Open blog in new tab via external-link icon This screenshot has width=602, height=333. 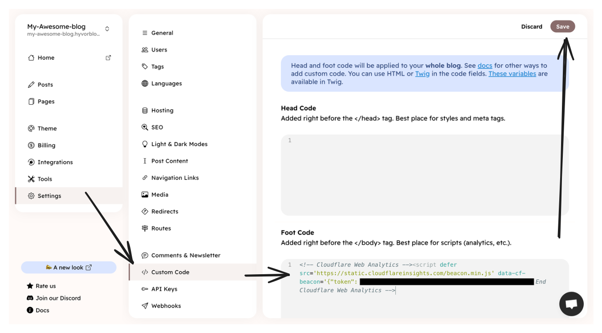(108, 57)
